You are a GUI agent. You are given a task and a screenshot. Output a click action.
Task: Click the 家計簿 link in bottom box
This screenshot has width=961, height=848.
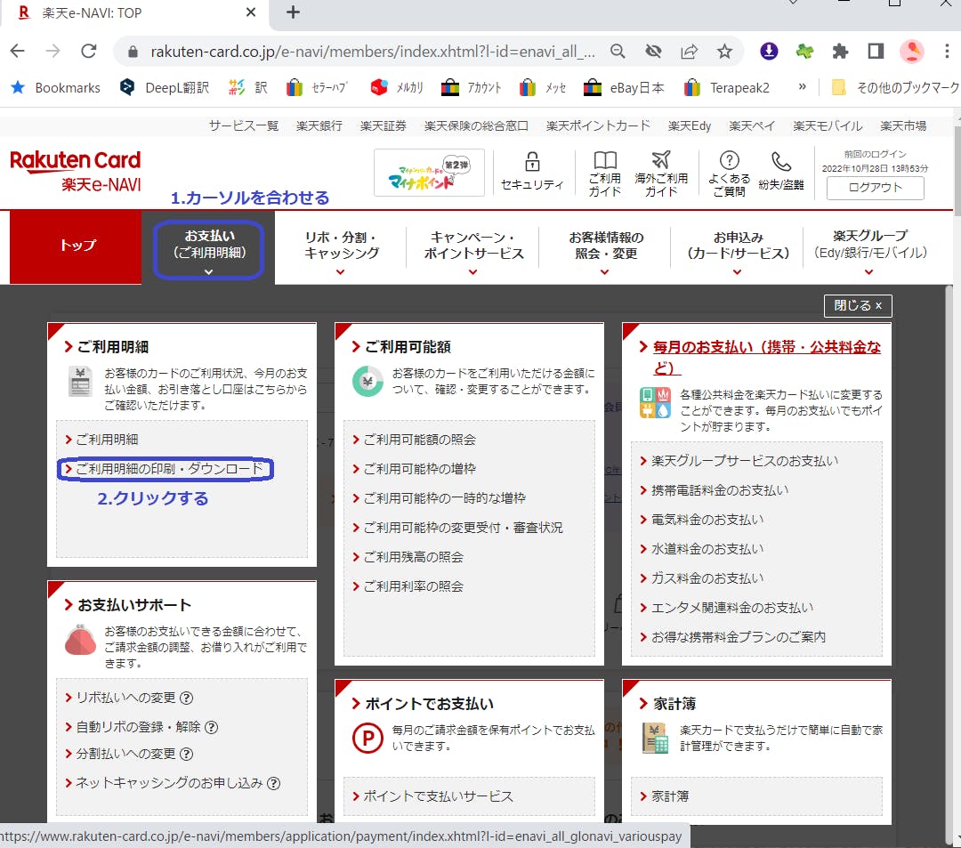click(x=669, y=796)
